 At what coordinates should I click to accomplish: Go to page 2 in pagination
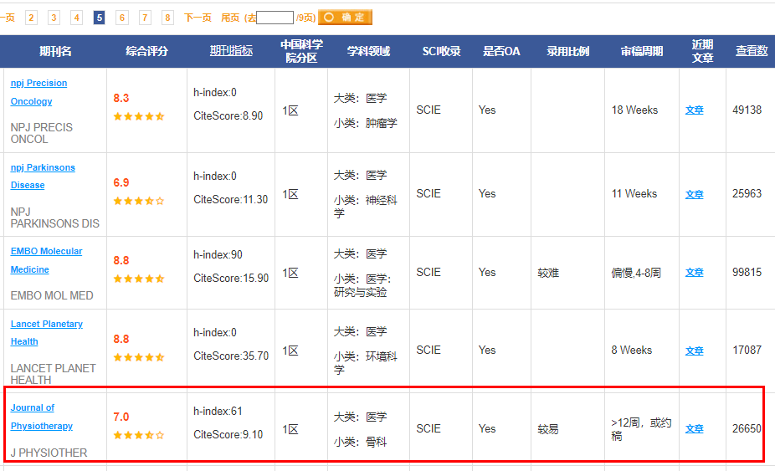coord(31,18)
